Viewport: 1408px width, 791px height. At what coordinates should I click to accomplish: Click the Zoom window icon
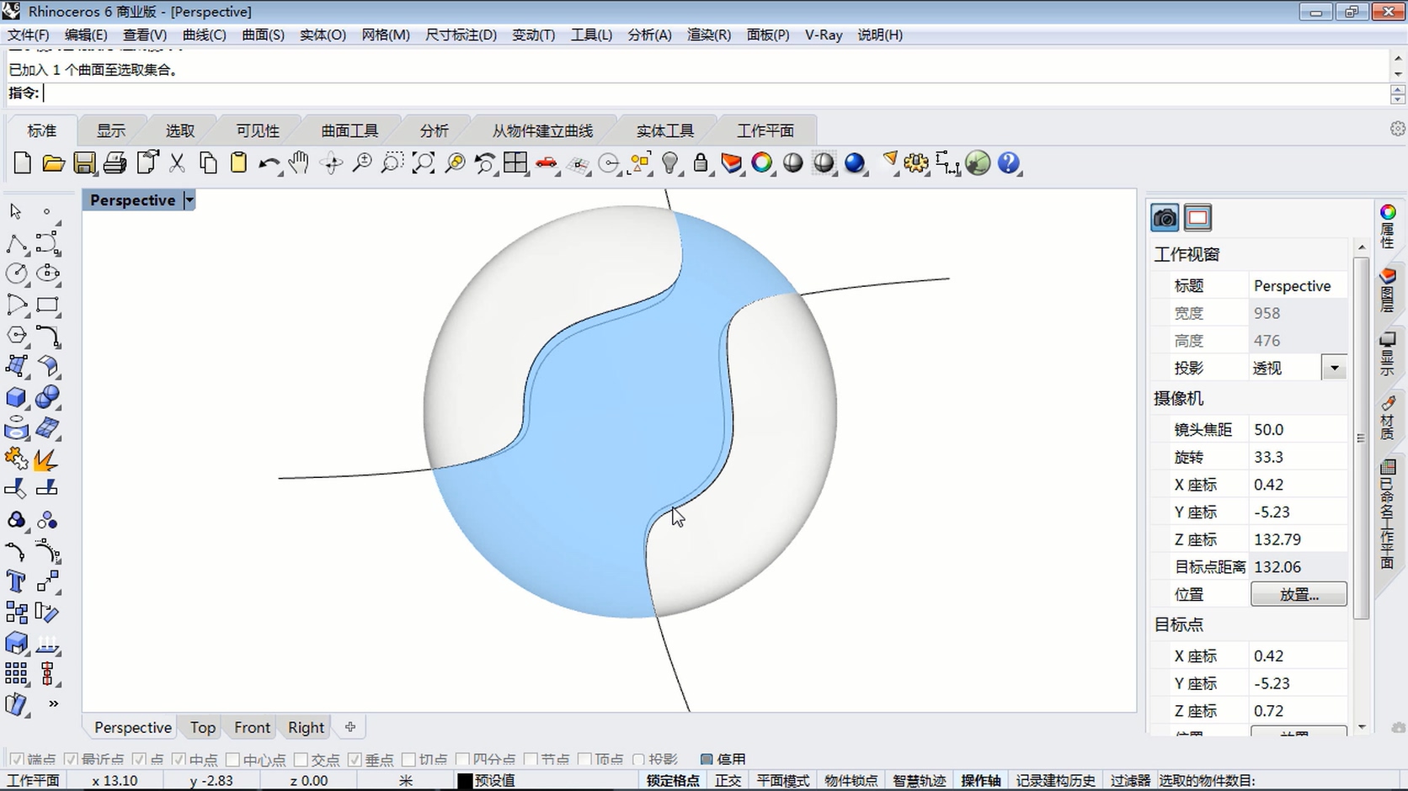(392, 163)
